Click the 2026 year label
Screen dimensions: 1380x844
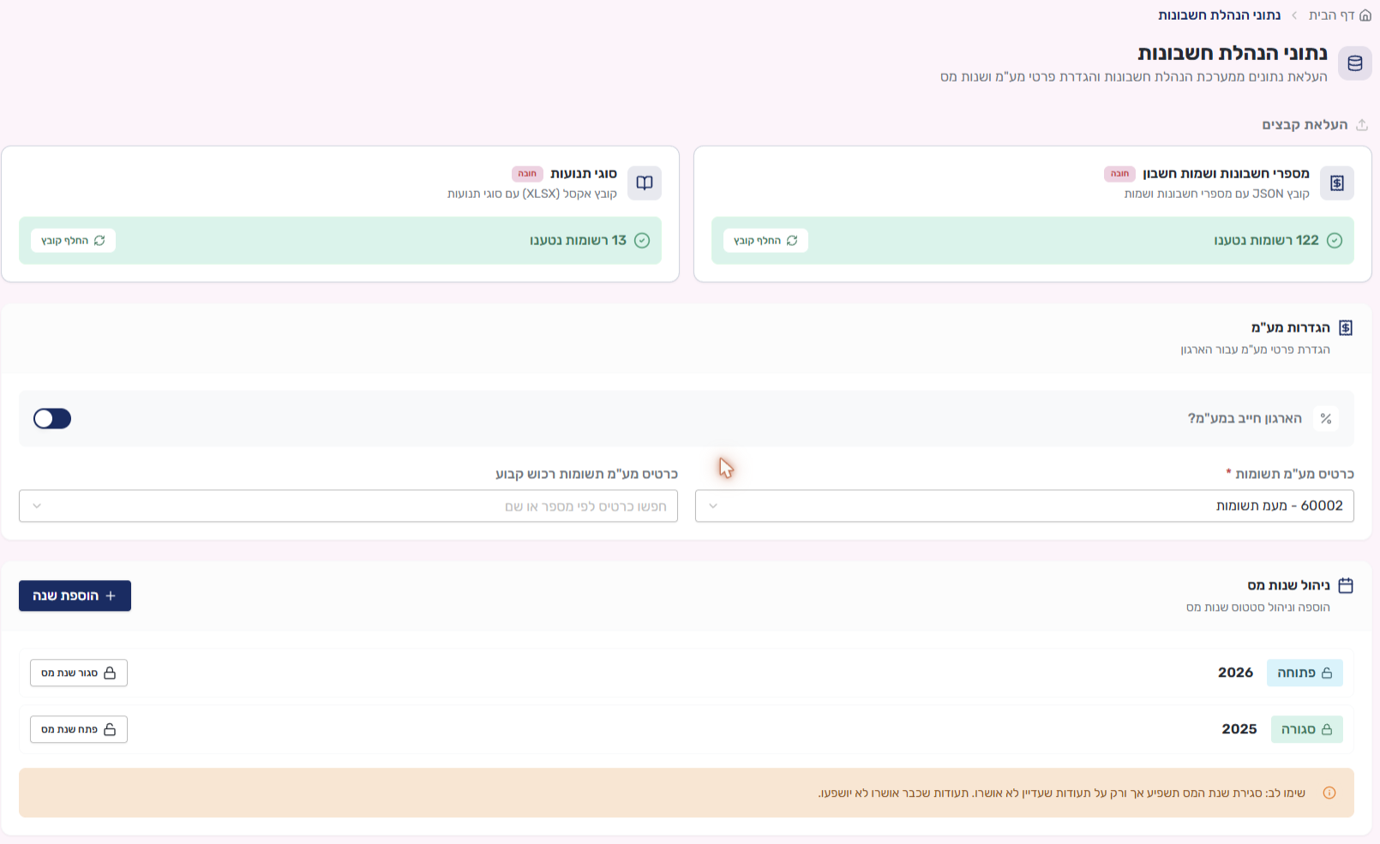[x=1235, y=673]
